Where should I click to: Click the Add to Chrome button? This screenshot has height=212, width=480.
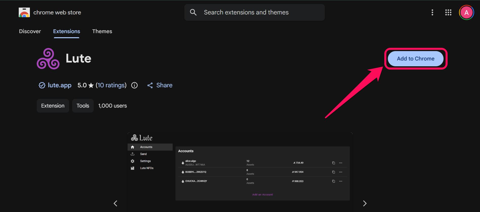416,59
